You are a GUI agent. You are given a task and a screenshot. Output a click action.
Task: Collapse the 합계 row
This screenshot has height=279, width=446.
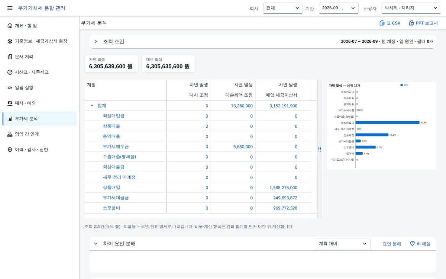[x=92, y=106]
